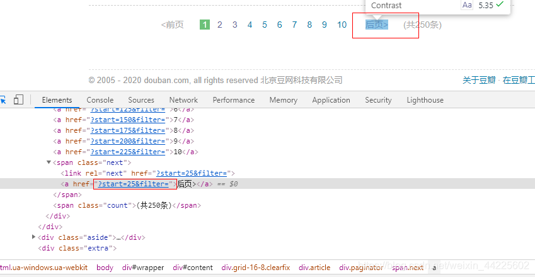The width and height of the screenshot is (535, 277).
Task: Toggle the device toolbar icon
Action: [18, 99]
